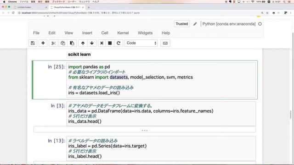The height and width of the screenshot is (165, 294).
Task: Run the cell with the skip-forward icon
Action: (102, 43)
